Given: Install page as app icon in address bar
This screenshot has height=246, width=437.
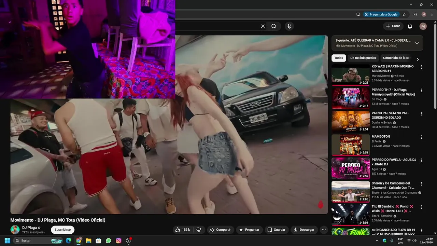Looking at the screenshot, I should coord(358,14).
